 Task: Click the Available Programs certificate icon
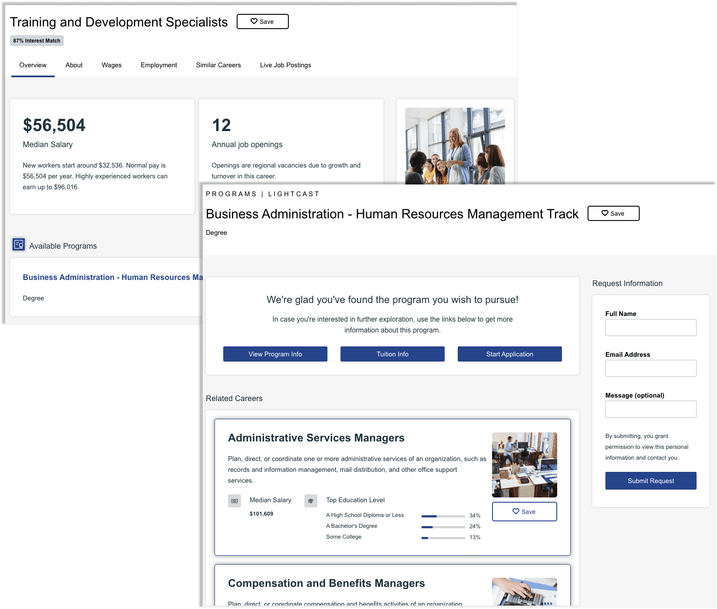[x=19, y=245]
